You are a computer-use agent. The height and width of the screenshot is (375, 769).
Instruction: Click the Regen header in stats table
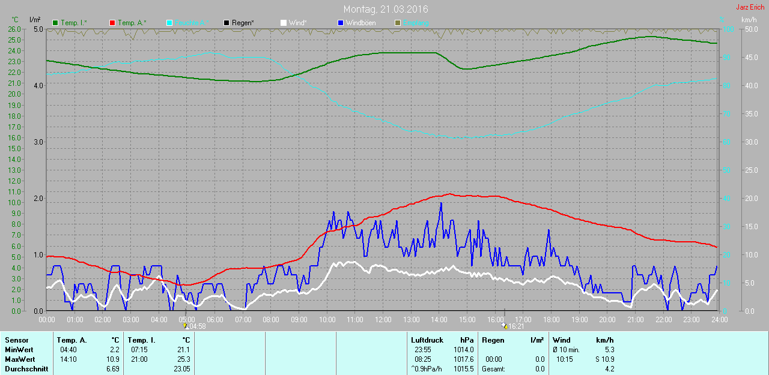click(493, 340)
